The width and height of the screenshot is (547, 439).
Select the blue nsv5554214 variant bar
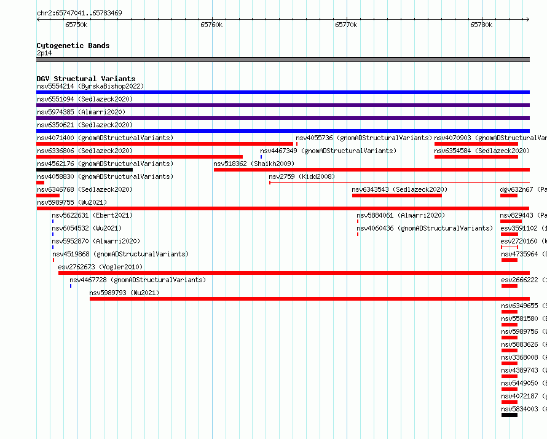tap(283, 92)
